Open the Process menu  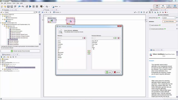click(x=9, y=3)
